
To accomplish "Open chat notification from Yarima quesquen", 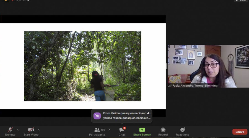I will click(x=122, y=116).
